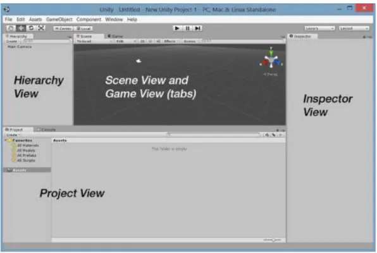
Task: Click save search star icon in Project panel
Action: (x=280, y=135)
